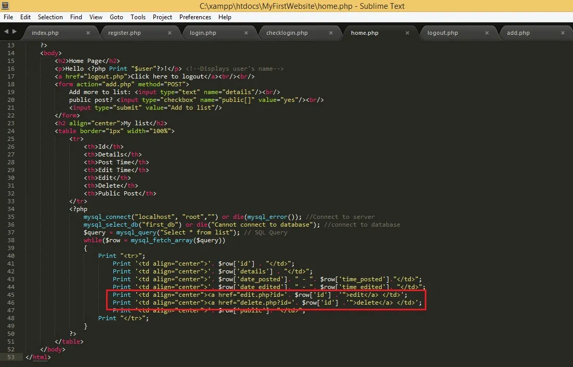Viewport: 573px width, 367px height.
Task: Open the Preferences menu
Action: pos(195,17)
